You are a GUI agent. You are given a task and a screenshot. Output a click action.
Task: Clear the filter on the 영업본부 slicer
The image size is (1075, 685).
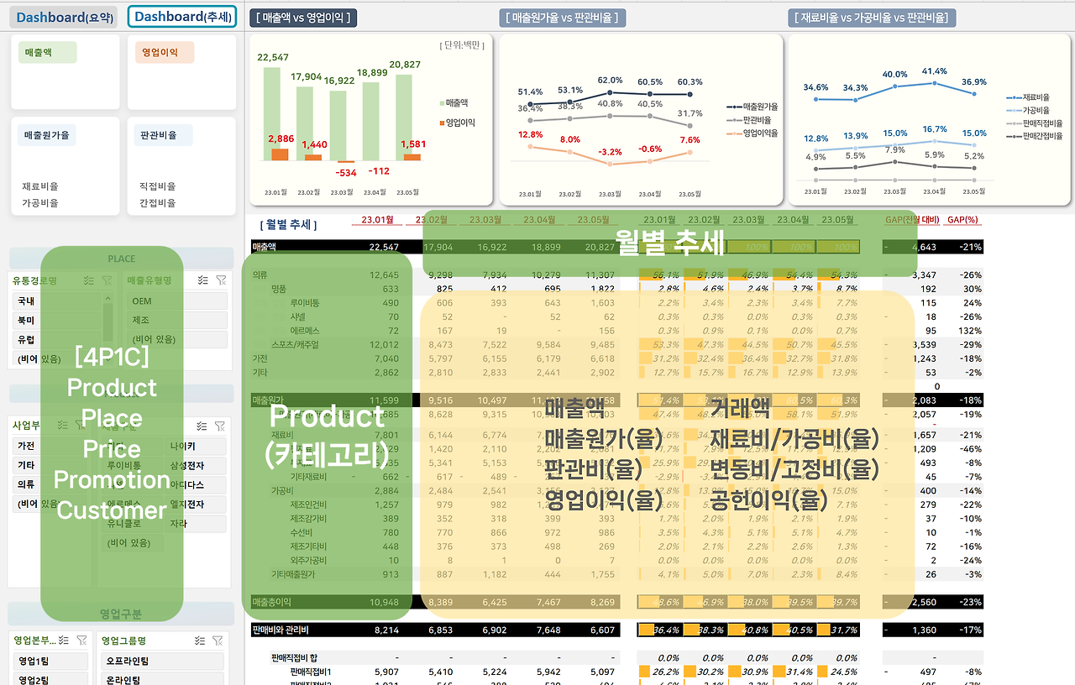point(81,641)
